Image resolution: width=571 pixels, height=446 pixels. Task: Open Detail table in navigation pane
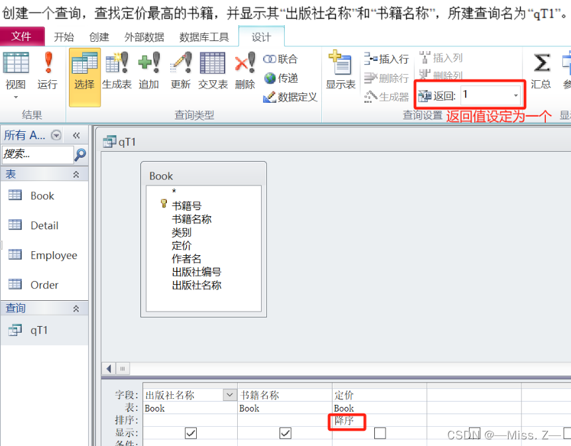[x=44, y=225]
